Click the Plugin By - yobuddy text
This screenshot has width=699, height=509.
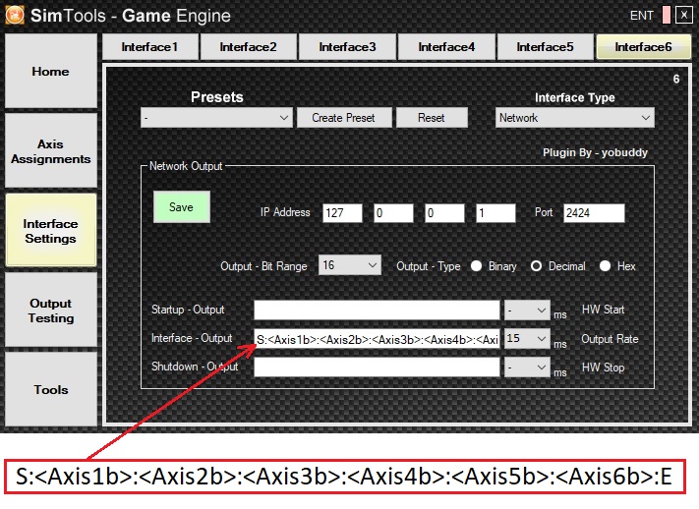(x=595, y=152)
